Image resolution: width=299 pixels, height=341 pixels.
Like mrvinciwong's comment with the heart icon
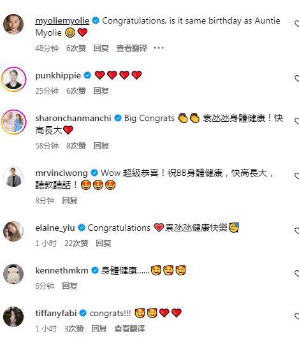point(297,176)
